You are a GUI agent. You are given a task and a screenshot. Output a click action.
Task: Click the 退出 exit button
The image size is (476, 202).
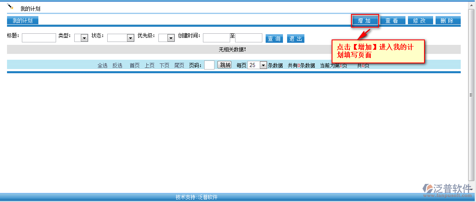coord(296,38)
